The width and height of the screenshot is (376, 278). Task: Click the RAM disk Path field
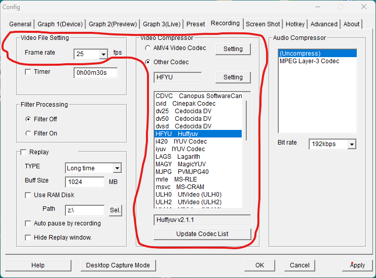85,210
